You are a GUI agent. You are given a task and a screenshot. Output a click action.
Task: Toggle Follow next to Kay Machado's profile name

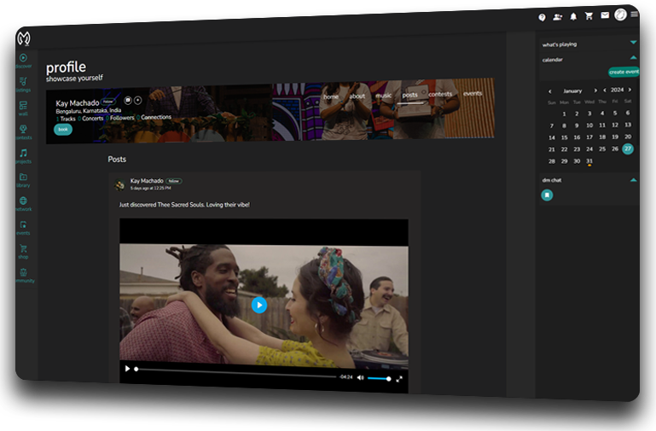click(108, 101)
